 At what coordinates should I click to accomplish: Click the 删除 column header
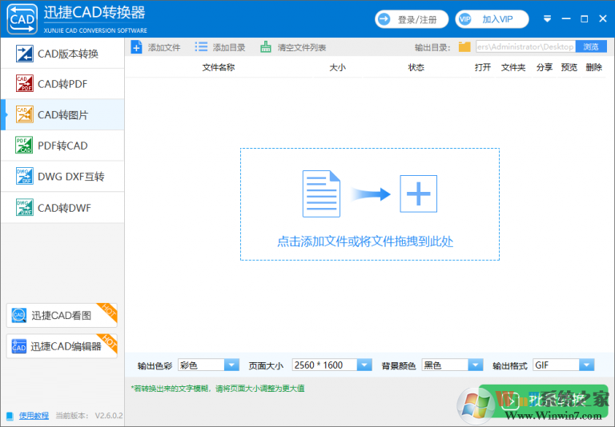(x=594, y=68)
